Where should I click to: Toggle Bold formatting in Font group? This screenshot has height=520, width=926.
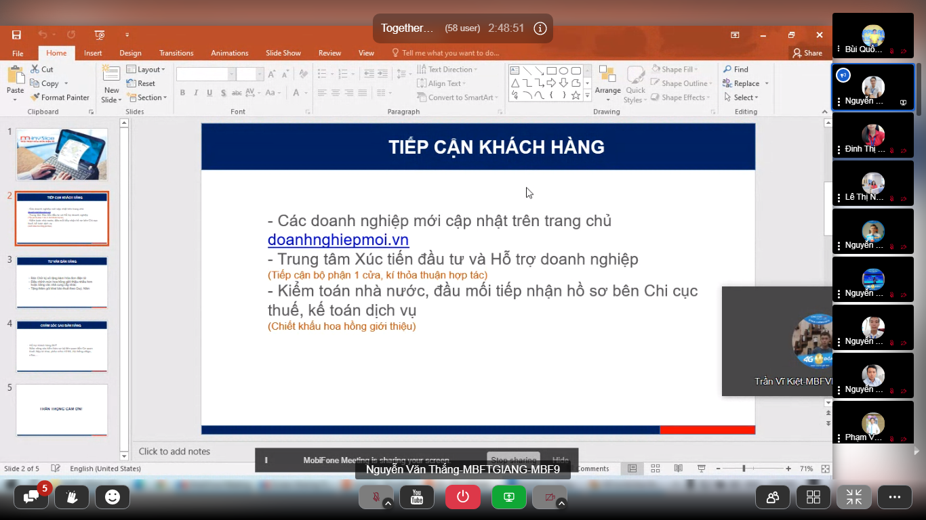coord(182,93)
